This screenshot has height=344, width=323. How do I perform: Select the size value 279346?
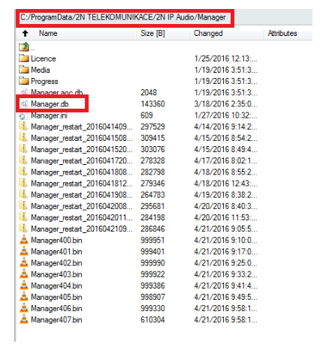(x=152, y=184)
